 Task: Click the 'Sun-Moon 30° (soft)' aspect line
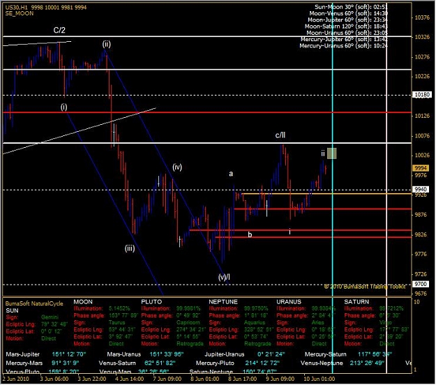pos(351,7)
